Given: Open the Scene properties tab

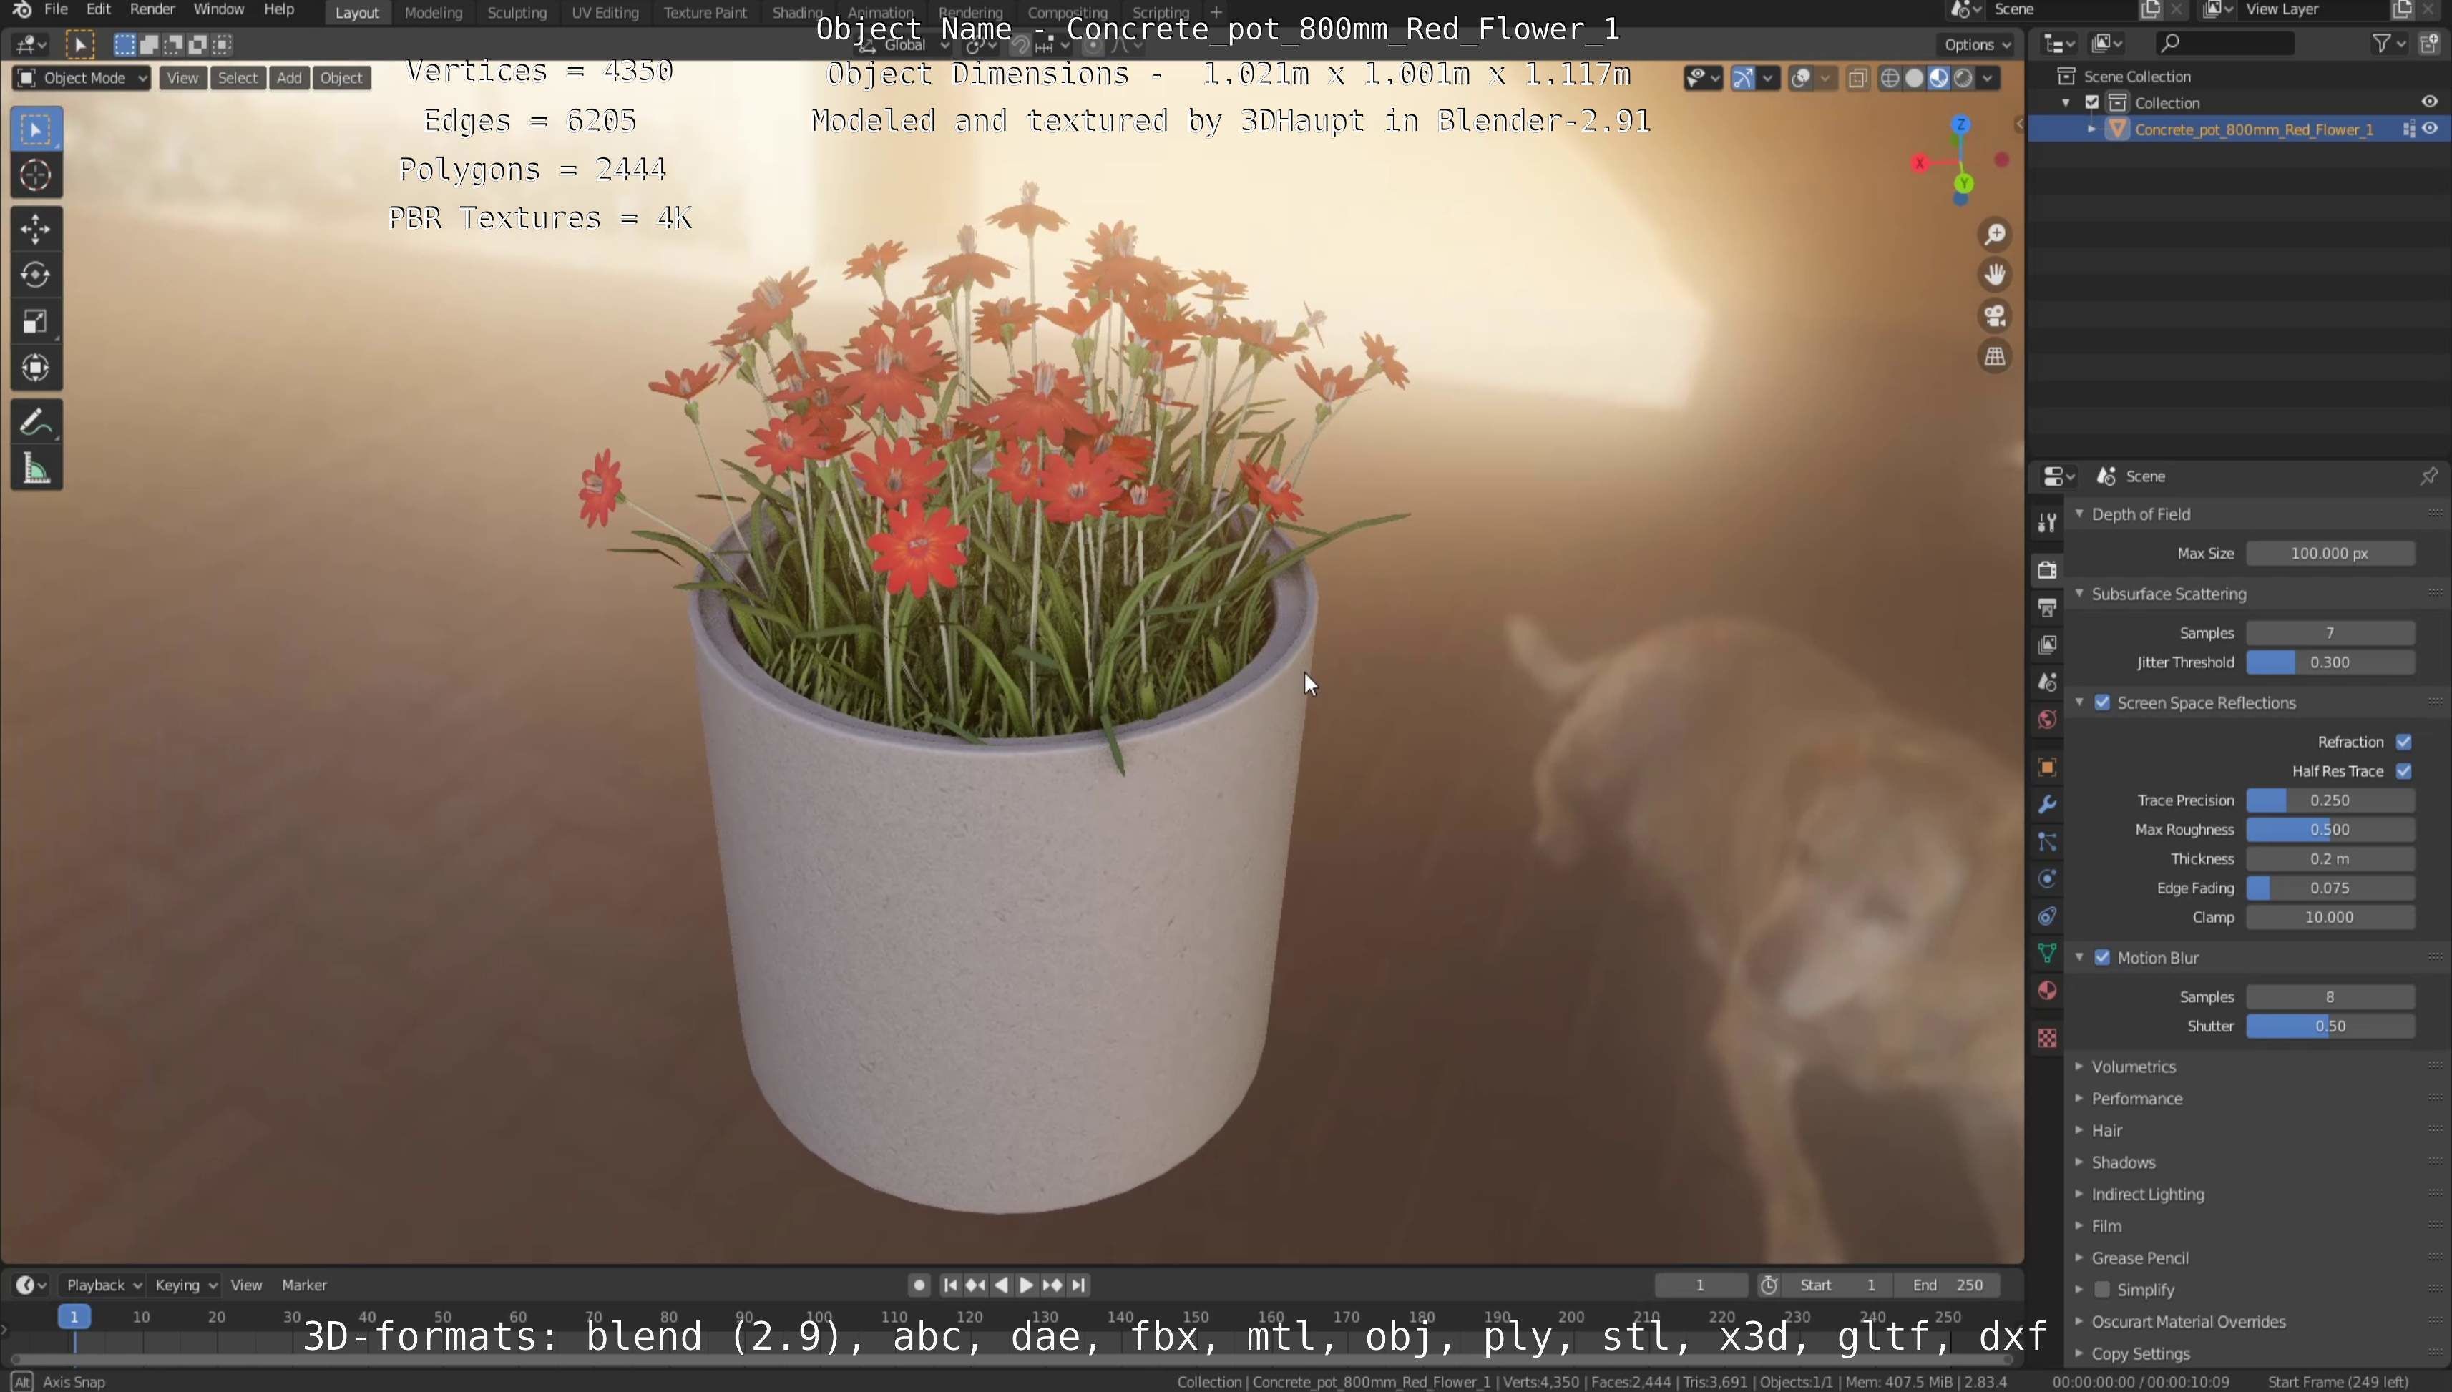Looking at the screenshot, I should click(x=2046, y=682).
